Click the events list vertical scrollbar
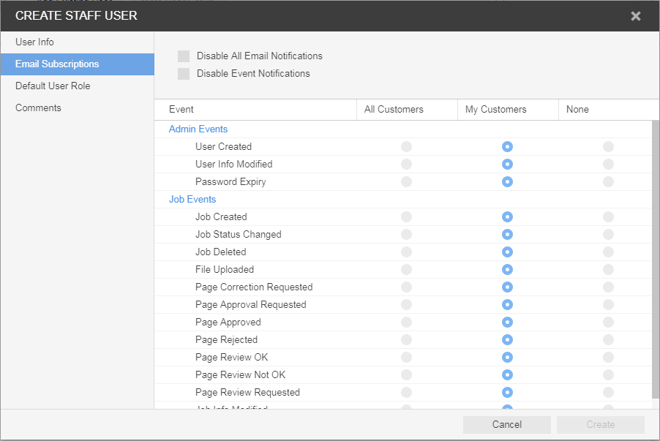Image resolution: width=660 pixels, height=441 pixels. click(x=655, y=256)
